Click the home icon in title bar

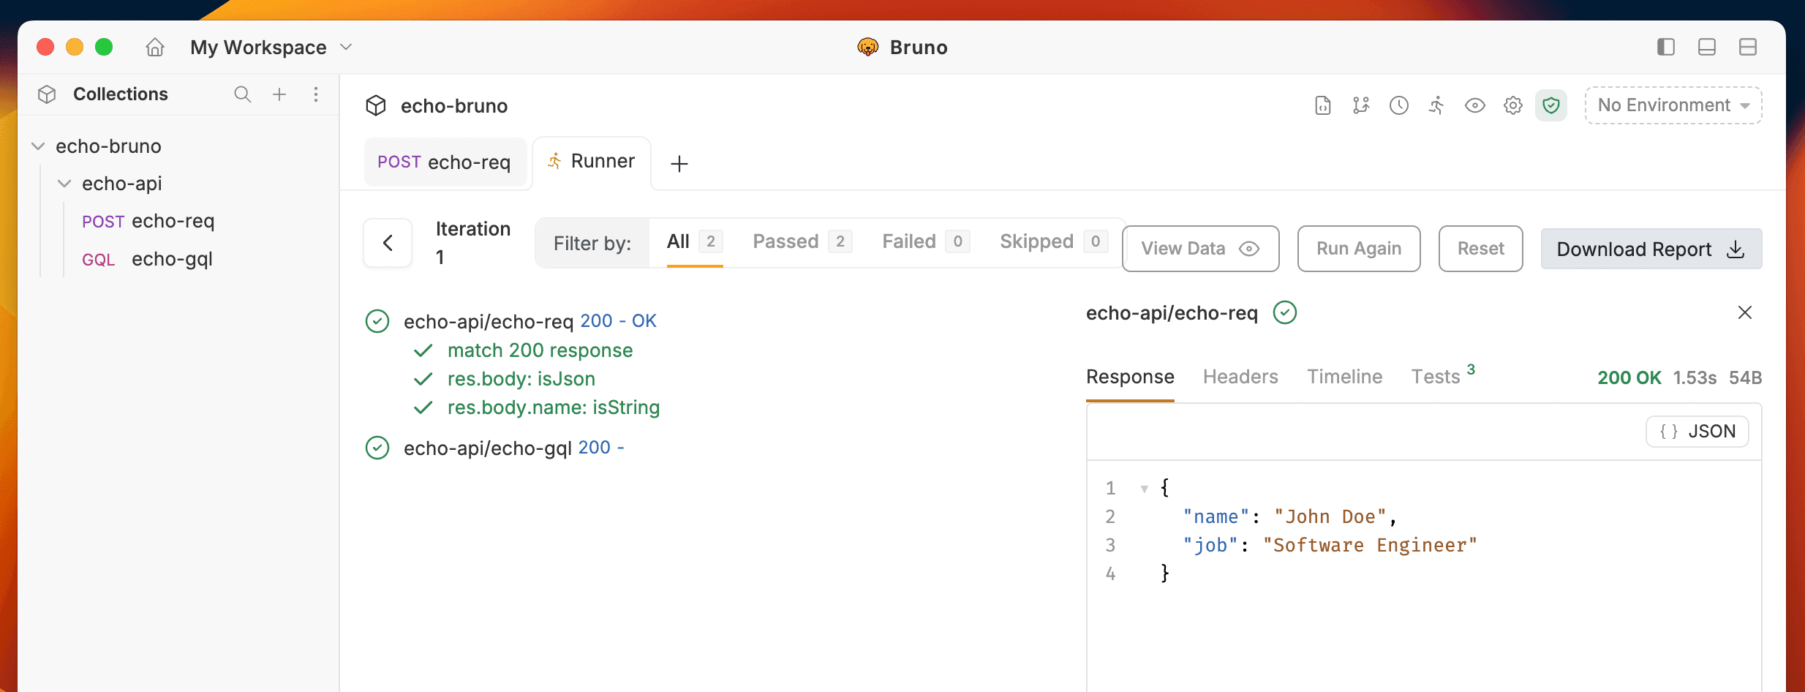[155, 48]
